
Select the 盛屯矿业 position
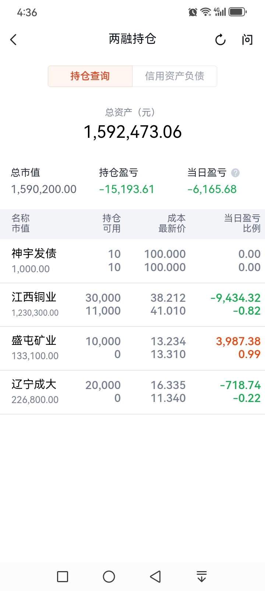click(x=132, y=348)
